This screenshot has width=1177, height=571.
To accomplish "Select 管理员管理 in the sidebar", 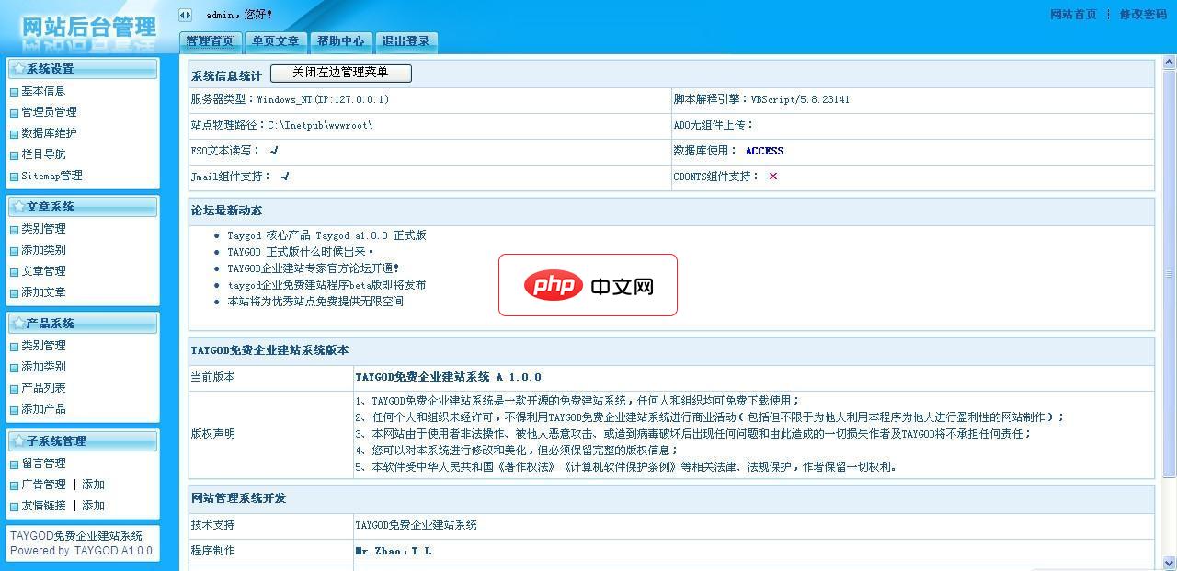I will pos(50,111).
